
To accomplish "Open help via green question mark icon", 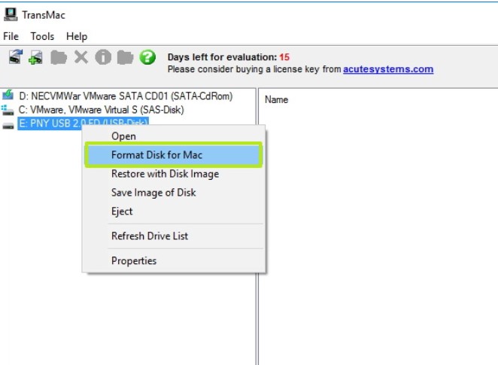I will click(x=147, y=57).
